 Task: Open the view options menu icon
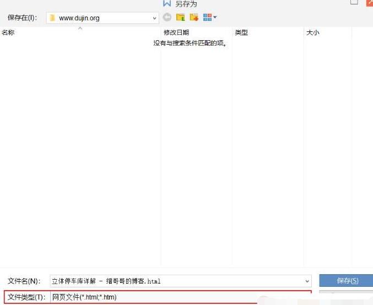coord(210,17)
